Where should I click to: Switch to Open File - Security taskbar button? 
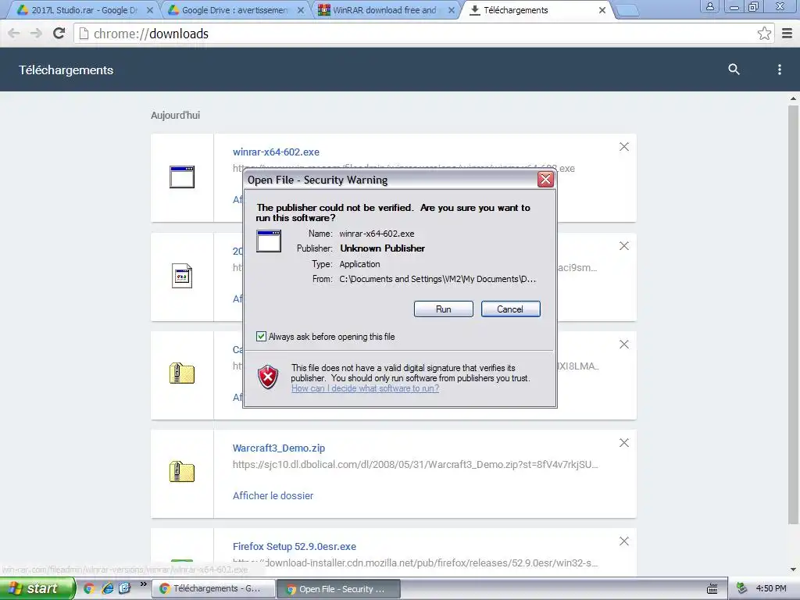339,589
